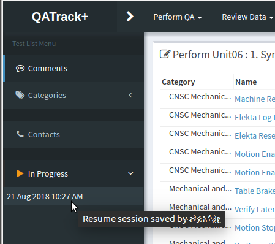Select Categories in the sidebar
Viewport: 275px width, 244px height.
pyautogui.click(x=73, y=95)
